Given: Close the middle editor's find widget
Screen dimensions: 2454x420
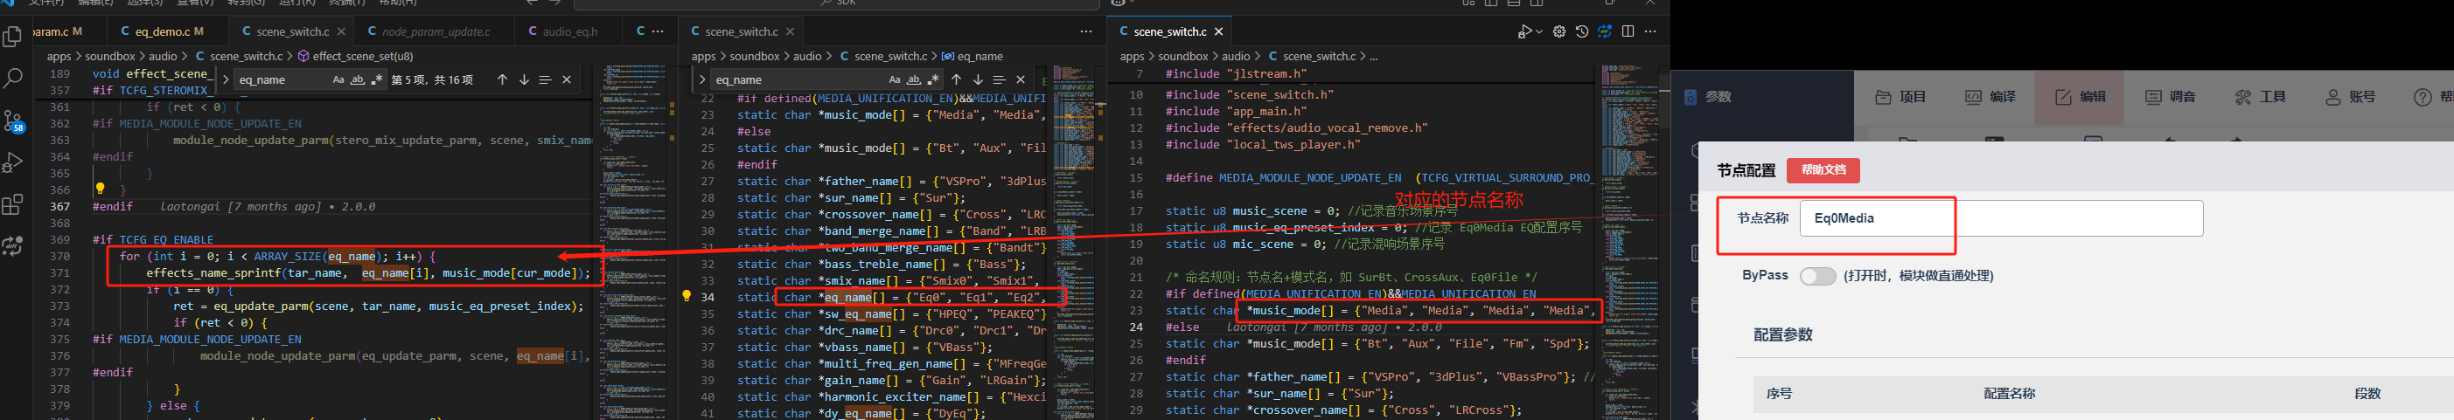Looking at the screenshot, I should (1021, 79).
